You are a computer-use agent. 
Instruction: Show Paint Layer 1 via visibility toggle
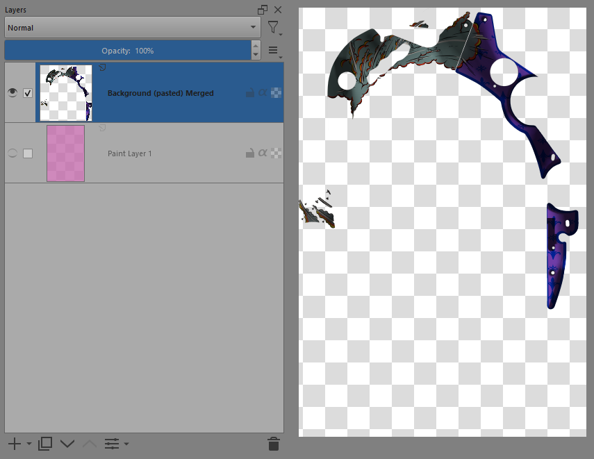[13, 153]
